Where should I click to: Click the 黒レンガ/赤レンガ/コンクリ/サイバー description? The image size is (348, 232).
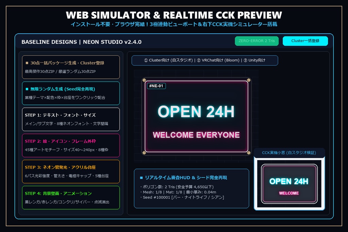click(x=67, y=202)
